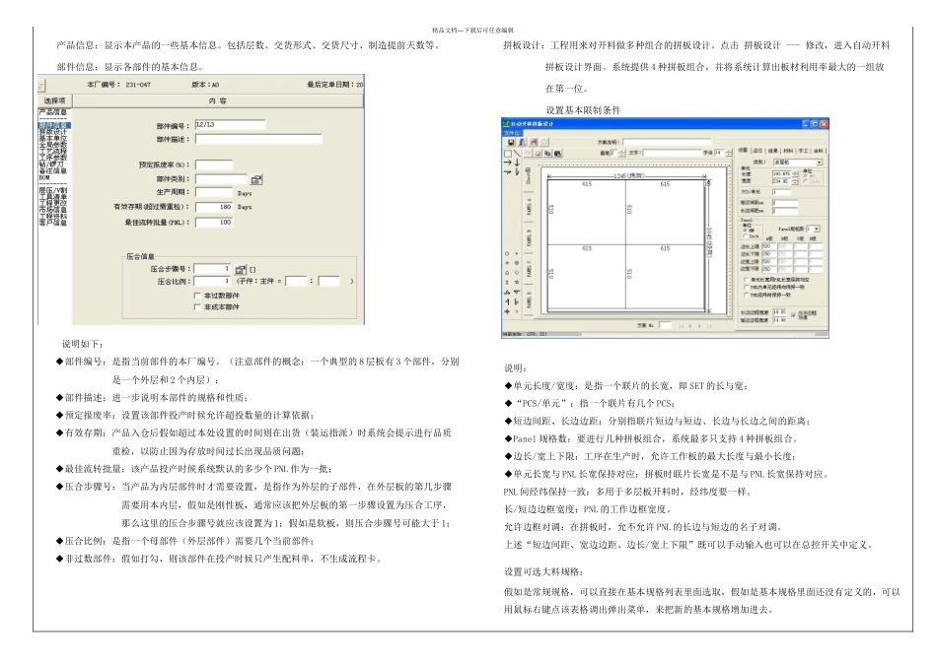
Task: Go to the last scheme with the navigation arrow
Action: click(x=709, y=326)
